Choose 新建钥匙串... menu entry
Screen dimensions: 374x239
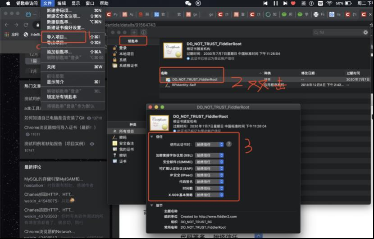pyautogui.click(x=73, y=22)
